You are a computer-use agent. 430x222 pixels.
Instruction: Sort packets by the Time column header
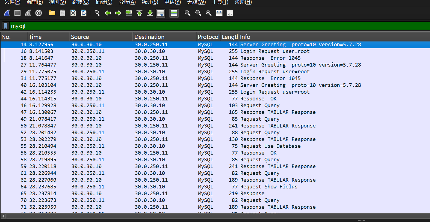[48, 37]
